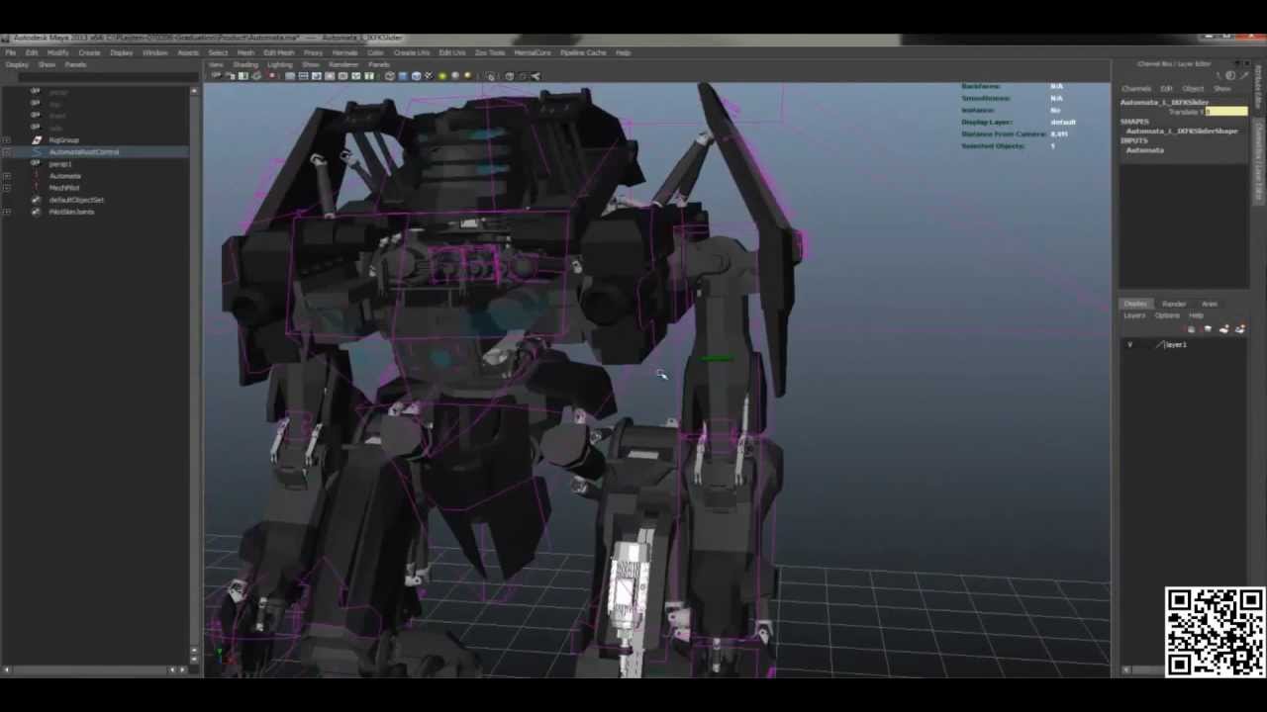Enable wireframe display cube icon

pyautogui.click(x=390, y=76)
